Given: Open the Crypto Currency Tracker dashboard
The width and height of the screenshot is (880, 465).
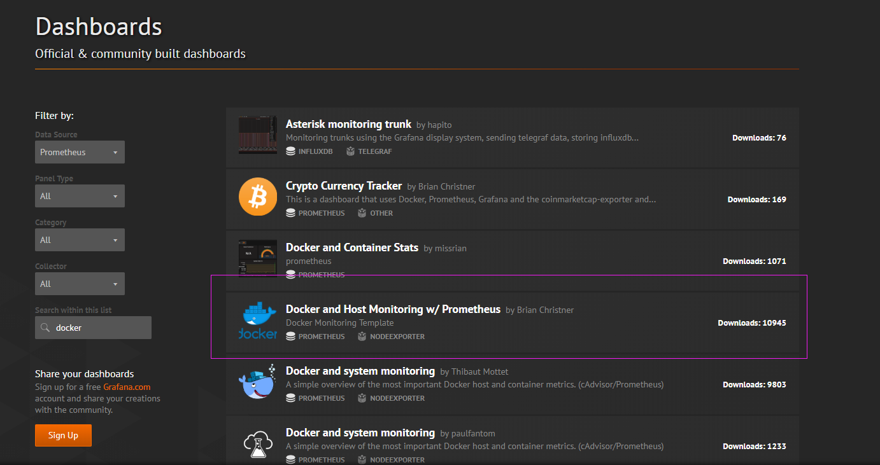Looking at the screenshot, I should tap(344, 186).
